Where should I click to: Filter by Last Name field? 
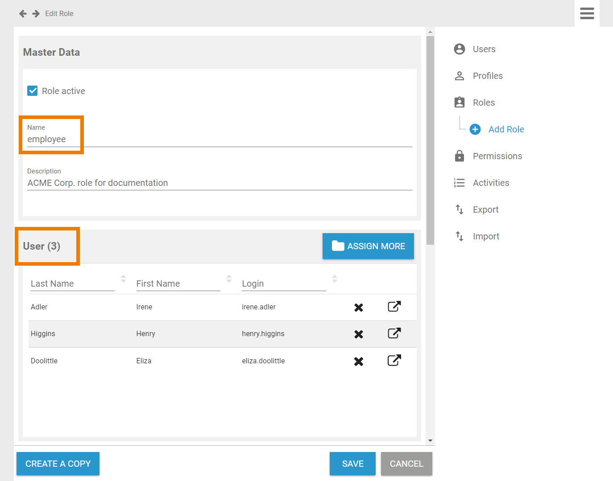pyautogui.click(x=73, y=284)
